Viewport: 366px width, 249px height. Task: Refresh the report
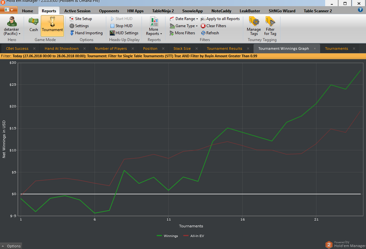coord(210,33)
